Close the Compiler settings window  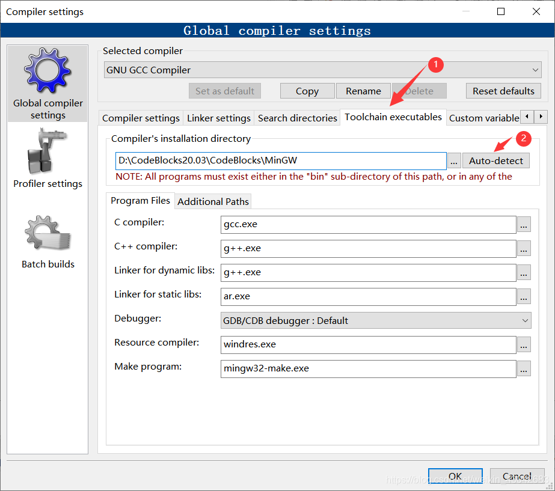pyautogui.click(x=536, y=11)
